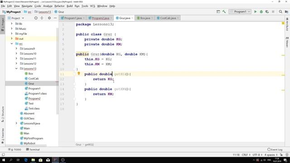Click getKG() in the bottom breadcrumb

coord(89,144)
